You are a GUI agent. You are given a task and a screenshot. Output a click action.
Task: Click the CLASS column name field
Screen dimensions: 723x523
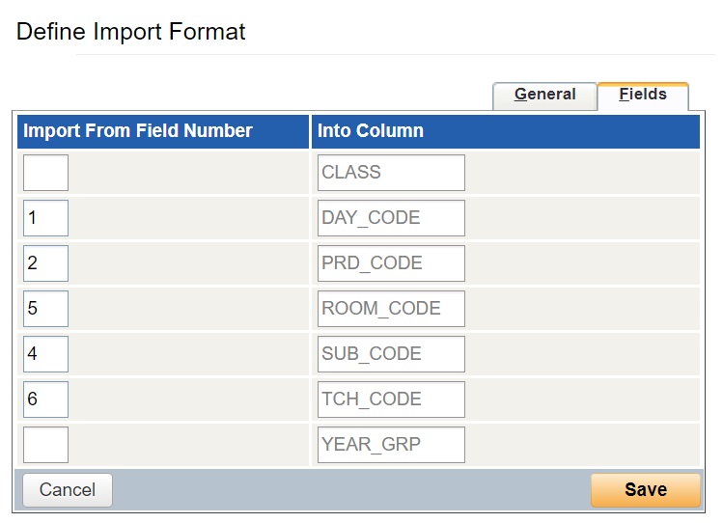click(391, 173)
